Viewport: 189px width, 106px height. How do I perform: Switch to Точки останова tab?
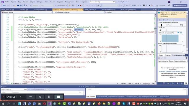(x=102, y=97)
